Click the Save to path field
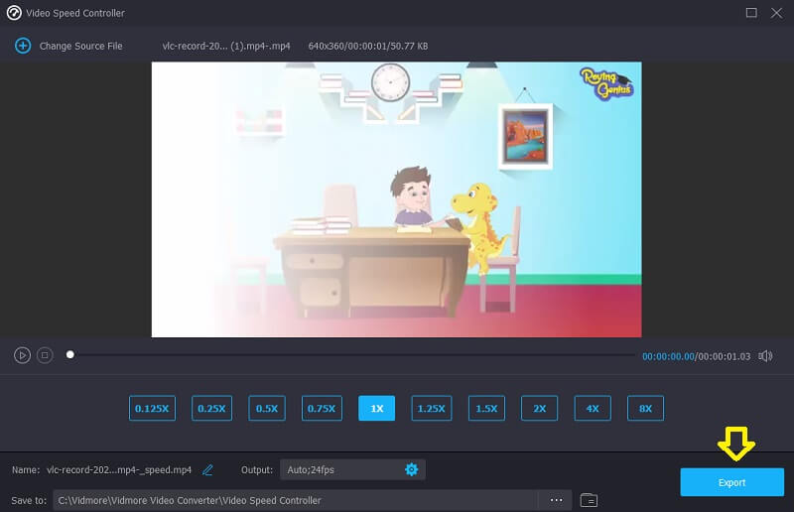 point(296,500)
